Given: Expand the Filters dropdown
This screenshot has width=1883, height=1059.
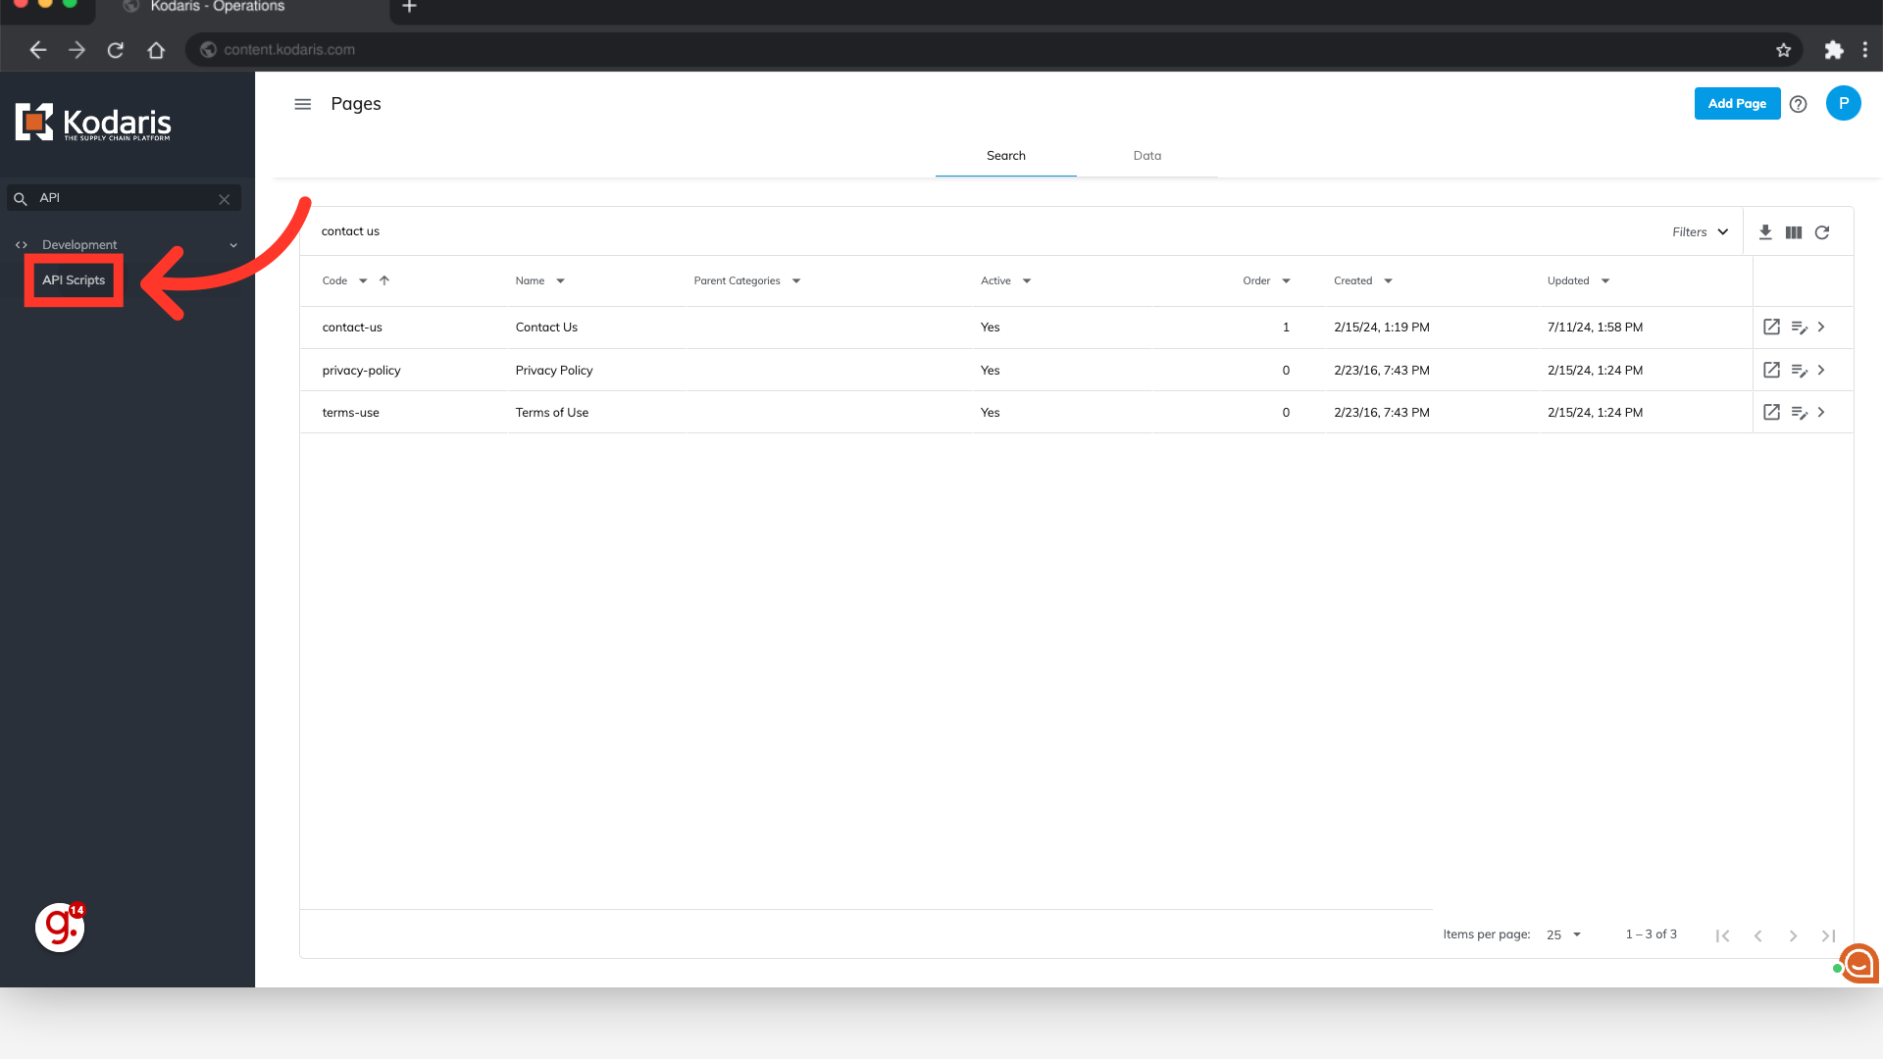Looking at the screenshot, I should [1701, 232].
